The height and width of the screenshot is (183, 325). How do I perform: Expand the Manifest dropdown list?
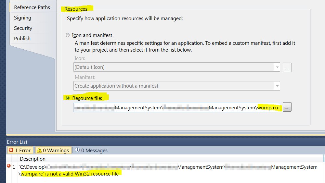click(x=176, y=86)
